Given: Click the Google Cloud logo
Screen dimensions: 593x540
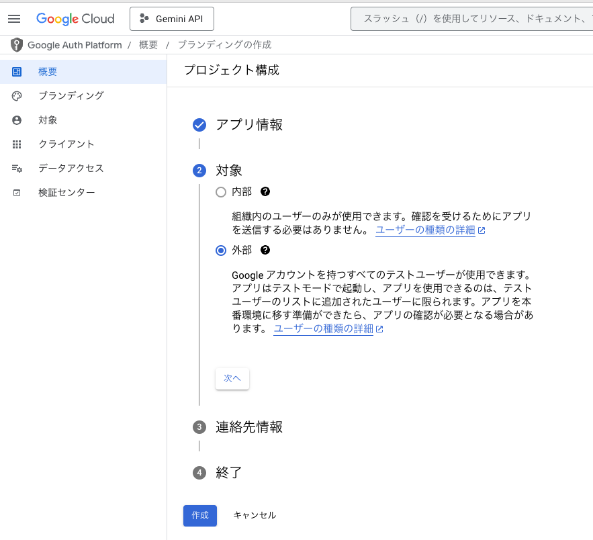Looking at the screenshot, I should [75, 19].
